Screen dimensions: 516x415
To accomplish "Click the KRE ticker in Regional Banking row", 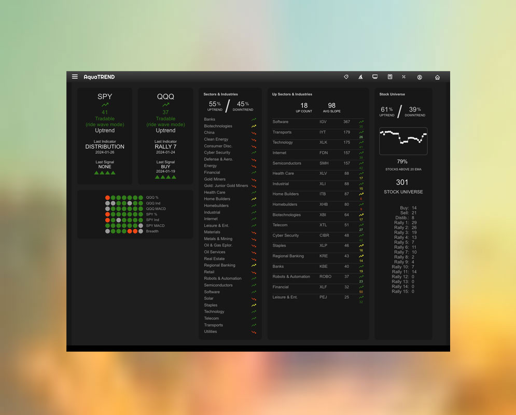I will pyautogui.click(x=324, y=256).
